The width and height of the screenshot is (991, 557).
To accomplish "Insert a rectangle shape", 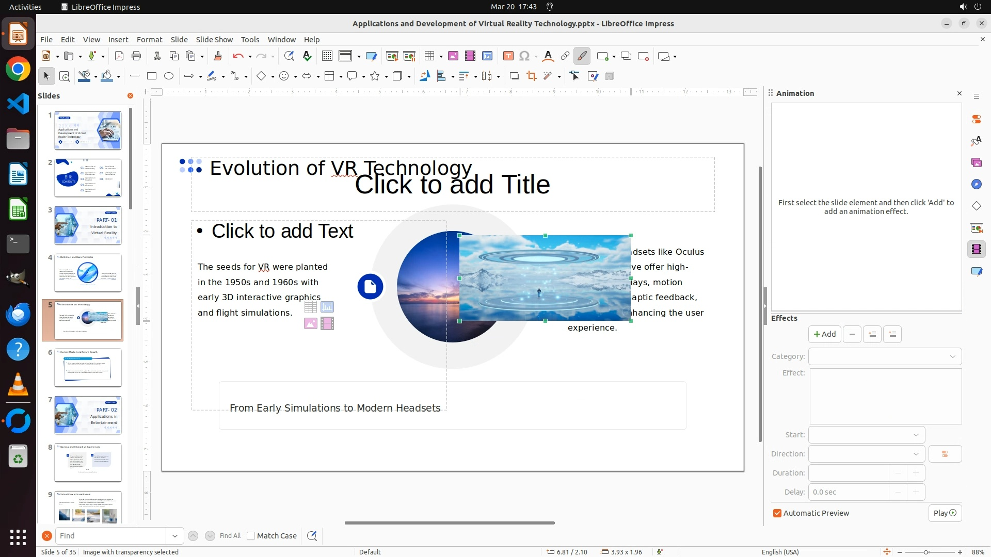I will pyautogui.click(x=152, y=76).
